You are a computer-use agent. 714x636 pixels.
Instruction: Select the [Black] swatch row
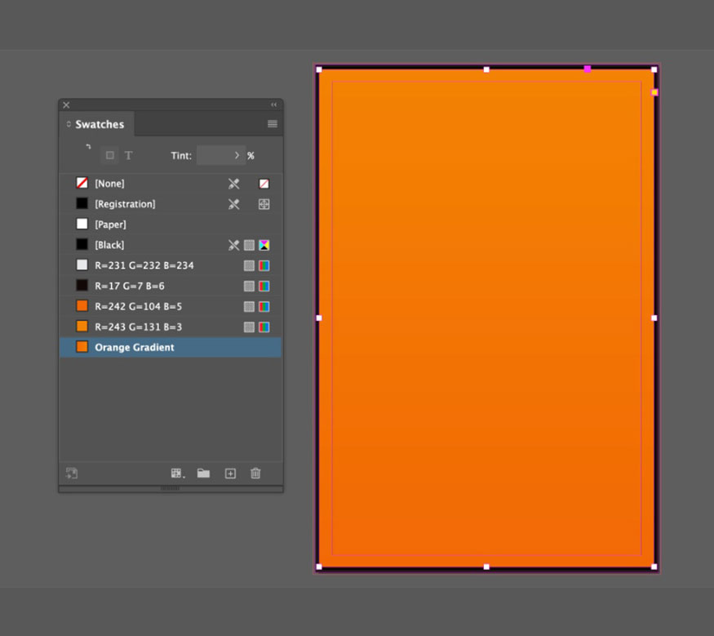(x=171, y=245)
